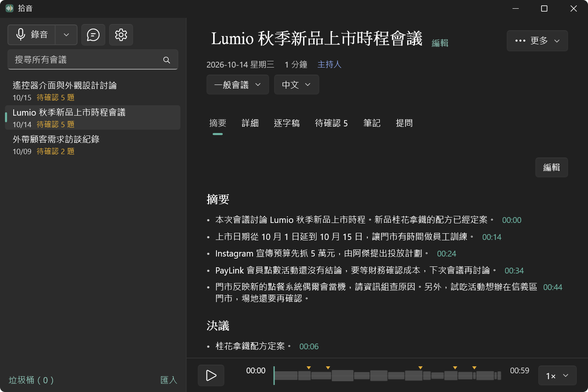
Task: Switch to the 提問 tab
Action: click(404, 123)
